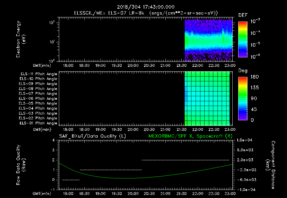Image resolution: width=287 pixels, height=198 pixels.
Task: Select the ELS-05 Pitch Angle row label
Action: pyautogui.click(x=38, y=103)
